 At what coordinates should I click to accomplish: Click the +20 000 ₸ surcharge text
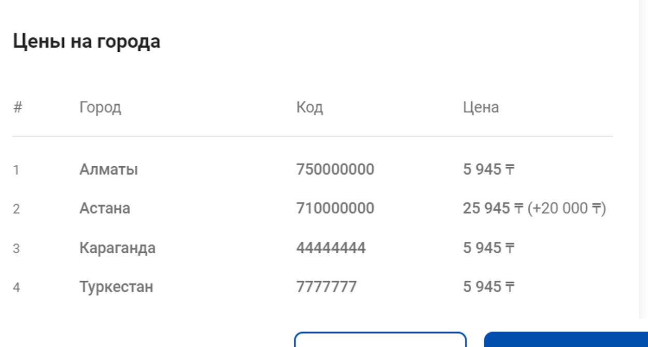coord(567,208)
